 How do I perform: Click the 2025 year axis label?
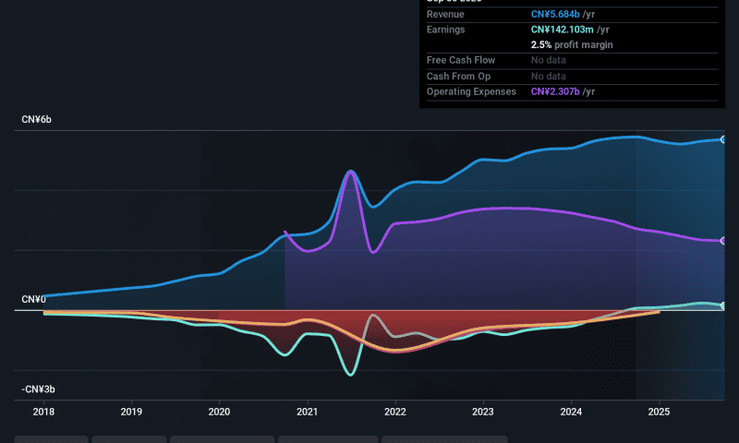[659, 413]
